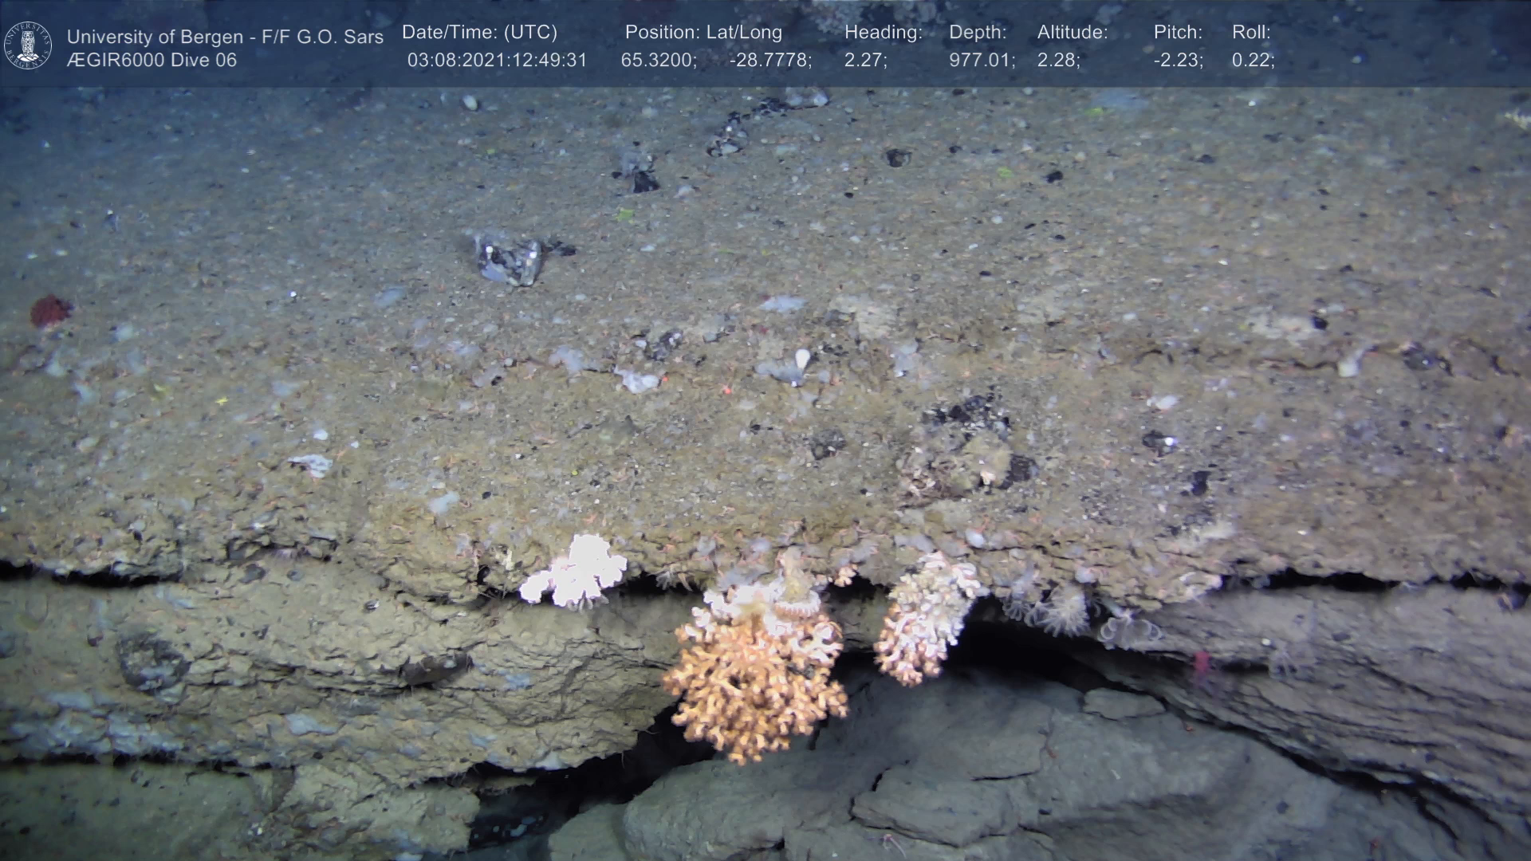Click the bright white coral on ledge
Image resolution: width=1531 pixels, height=861 pixels.
coord(576,571)
